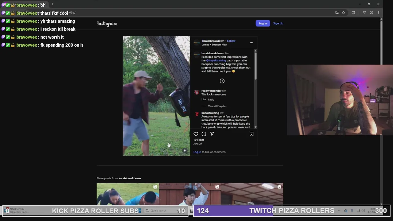Open readyresponder username link
The image size is (393, 221).
pos(211,91)
